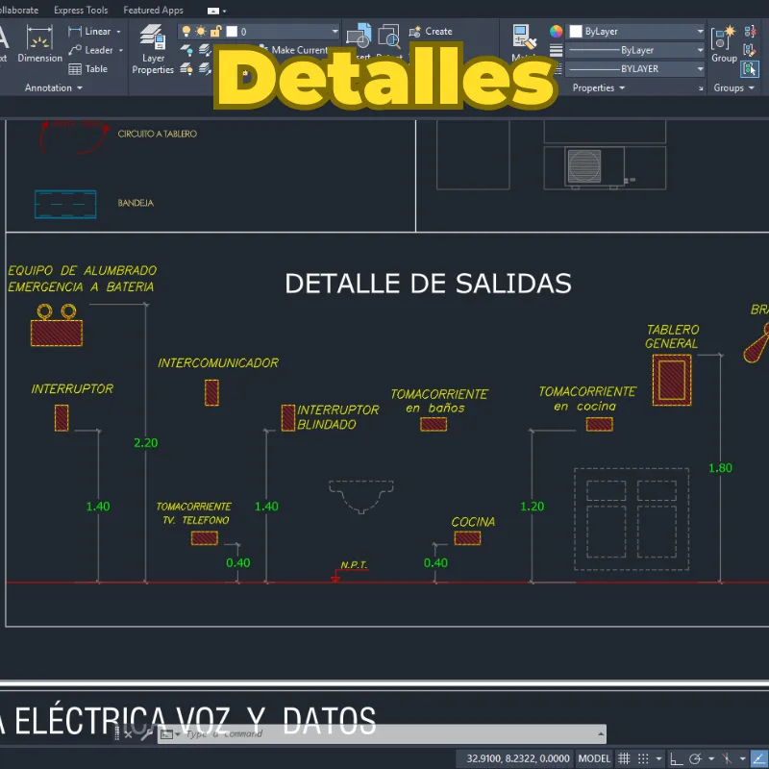Screen dimensions: 769x769
Task: Toggle the layer lock icon on layer 0
Action: tap(216, 32)
